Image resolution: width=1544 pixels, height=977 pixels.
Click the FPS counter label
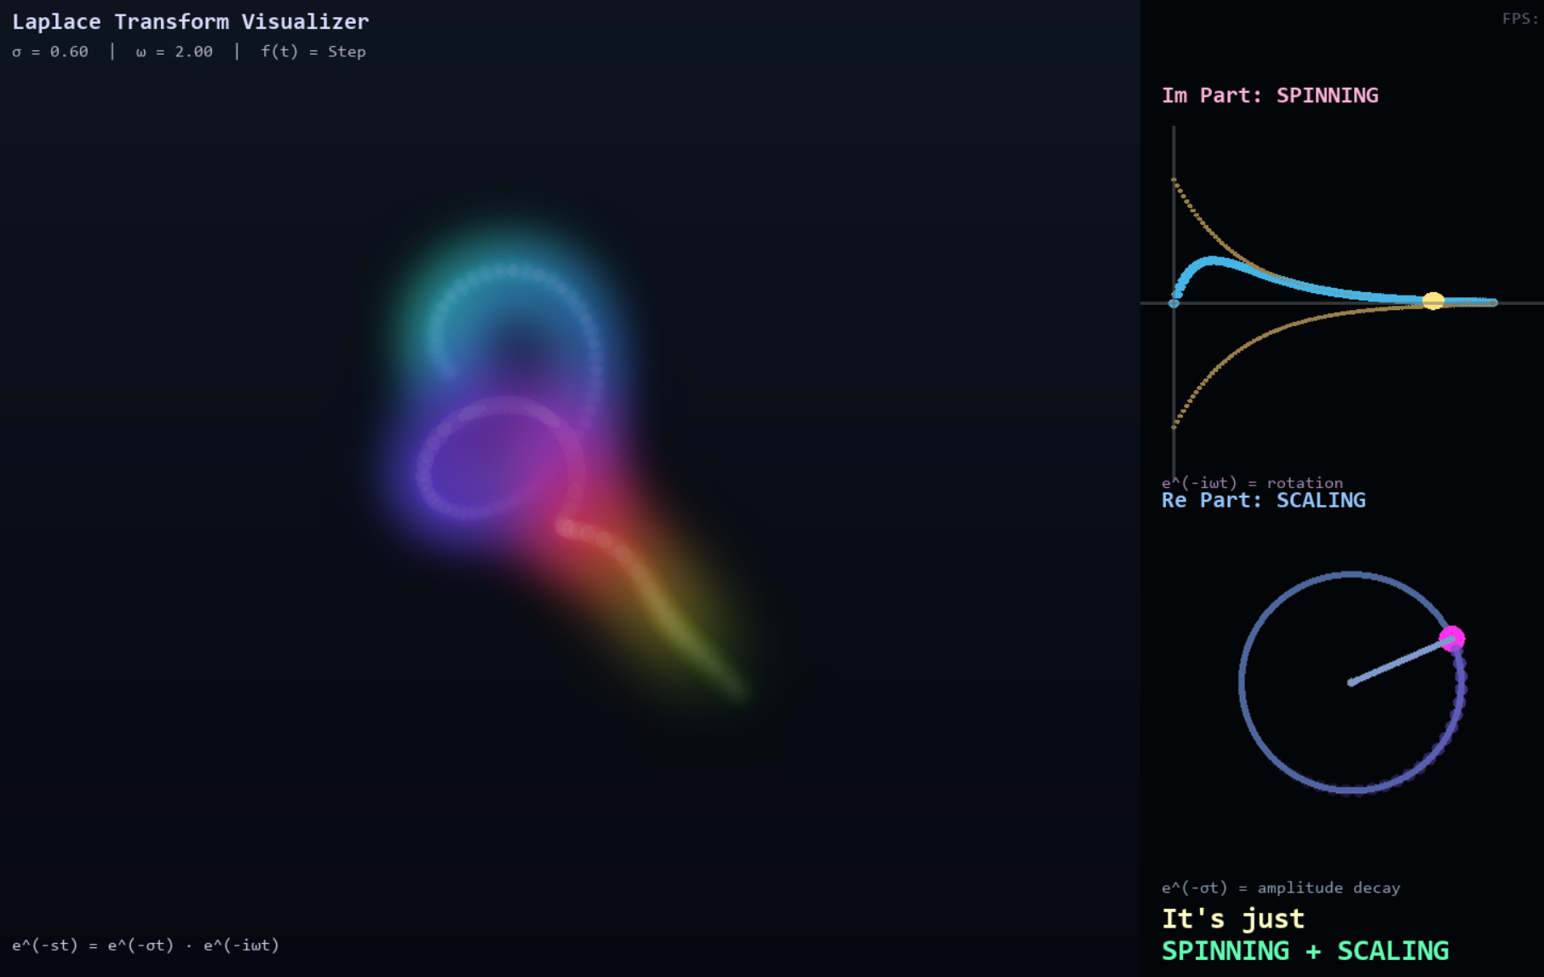[1519, 19]
